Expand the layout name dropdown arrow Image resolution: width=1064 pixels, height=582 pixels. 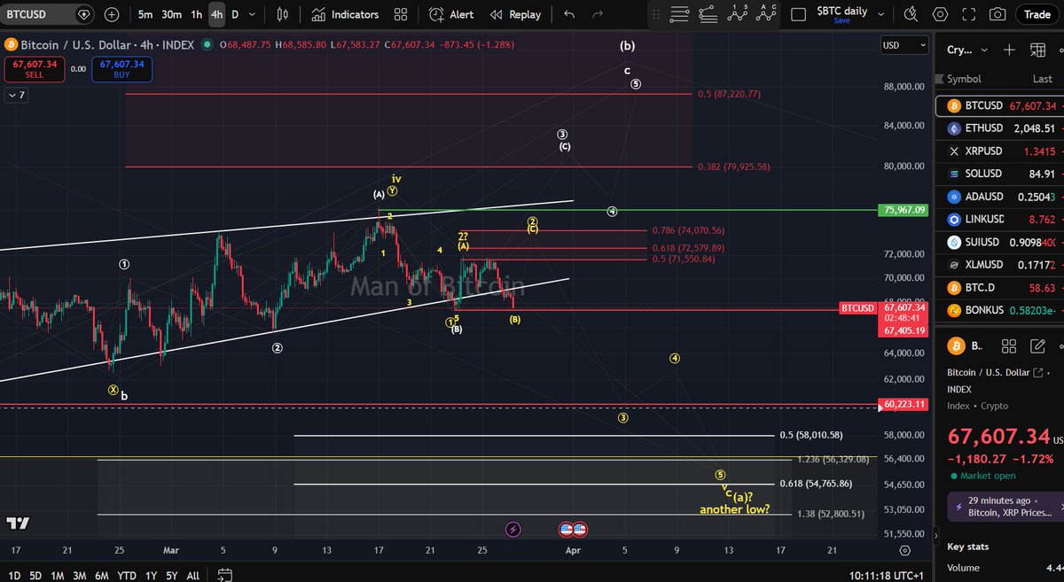[x=881, y=15]
